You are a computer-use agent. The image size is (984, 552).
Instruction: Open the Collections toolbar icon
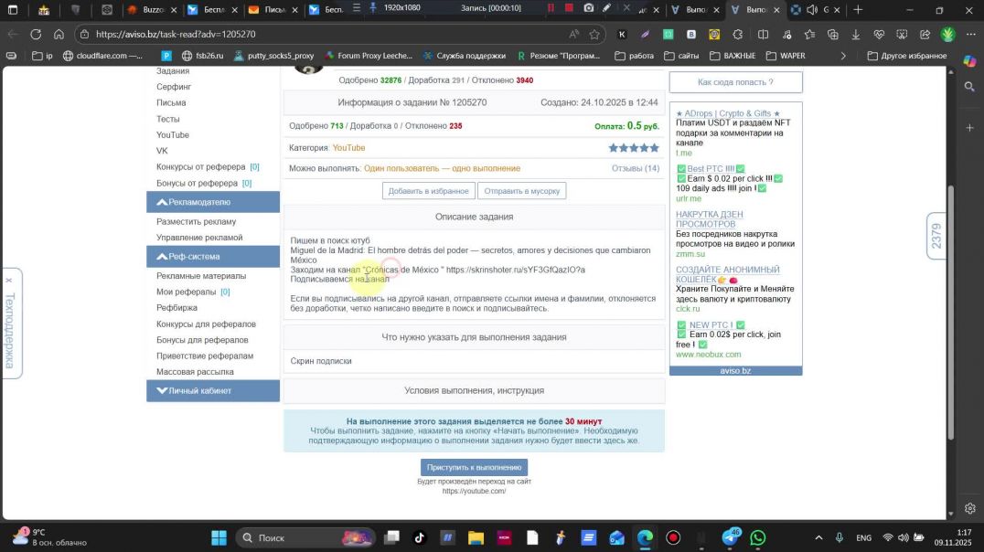(x=833, y=34)
